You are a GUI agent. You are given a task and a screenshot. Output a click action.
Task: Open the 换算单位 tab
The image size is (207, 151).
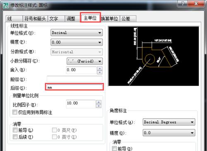[x=110, y=19]
